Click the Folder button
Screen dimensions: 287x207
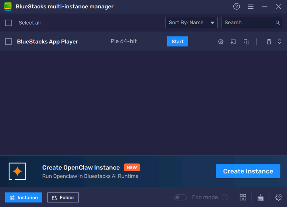pyautogui.click(x=63, y=198)
